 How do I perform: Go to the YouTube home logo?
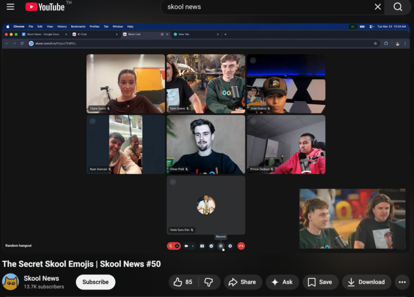[45, 7]
